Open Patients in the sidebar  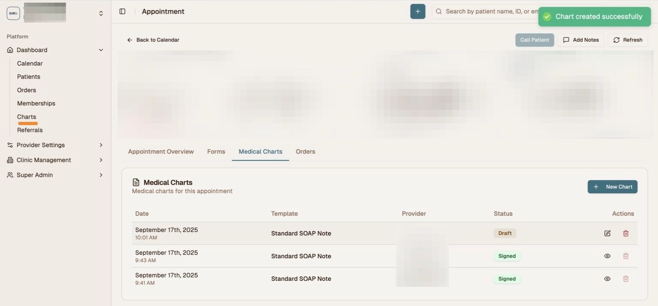point(29,77)
